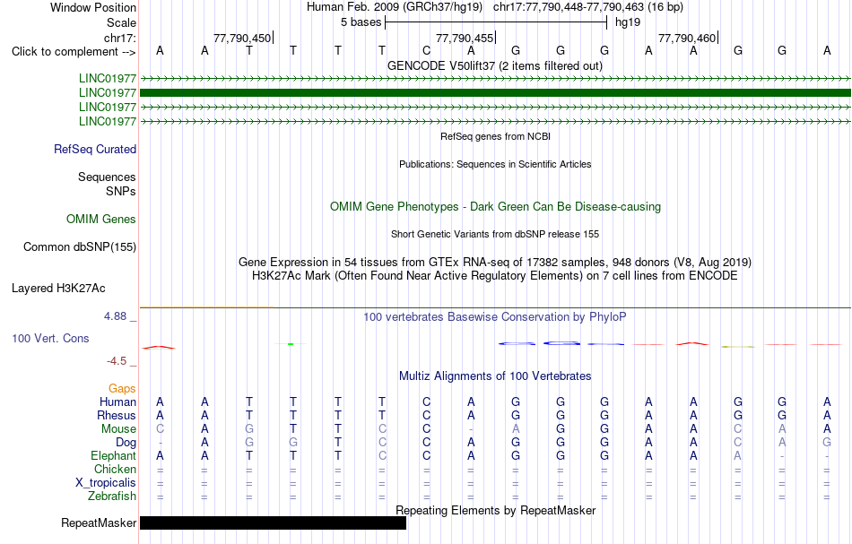Screen dimensions: 852x544
Task: Open 'Publications: Sequences in Scientific Articles' title
Action: pos(495,165)
